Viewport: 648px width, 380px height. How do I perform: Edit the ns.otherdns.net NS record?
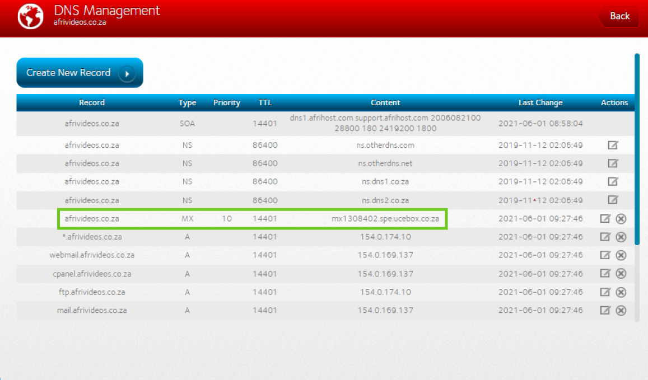(x=613, y=163)
